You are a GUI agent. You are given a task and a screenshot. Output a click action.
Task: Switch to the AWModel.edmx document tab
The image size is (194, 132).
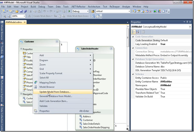pyautogui.click(x=14, y=22)
